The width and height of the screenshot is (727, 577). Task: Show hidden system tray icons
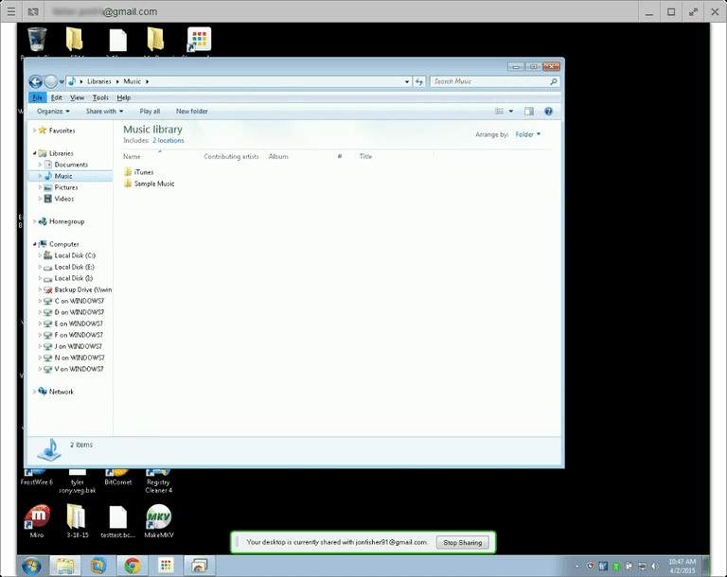click(577, 566)
